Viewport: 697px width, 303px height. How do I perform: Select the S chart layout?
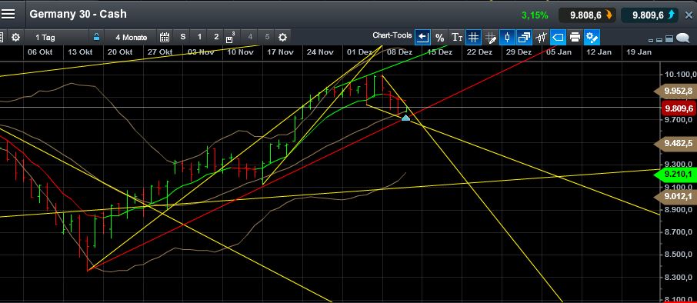[x=182, y=37]
